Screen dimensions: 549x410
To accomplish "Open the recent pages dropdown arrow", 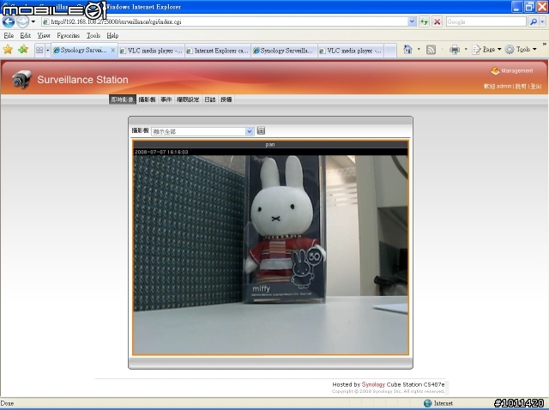I will pyautogui.click(x=33, y=21).
